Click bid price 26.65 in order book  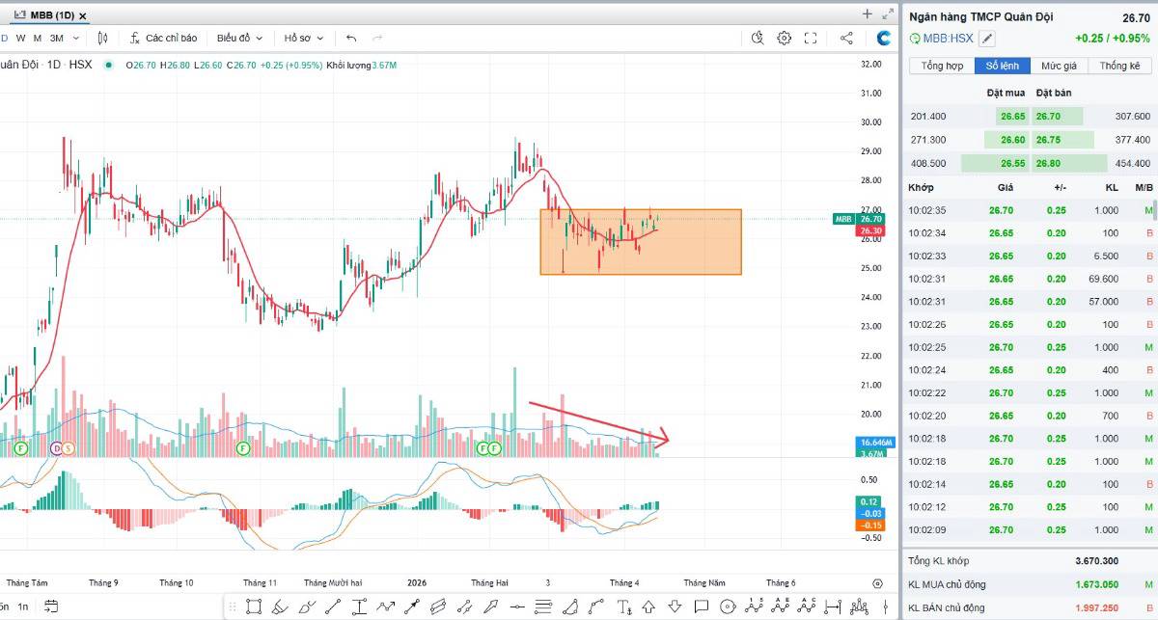[x=1012, y=116]
